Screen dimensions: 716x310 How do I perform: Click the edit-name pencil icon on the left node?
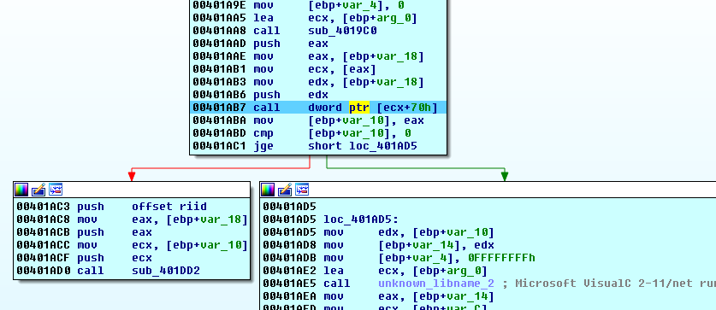38,190
